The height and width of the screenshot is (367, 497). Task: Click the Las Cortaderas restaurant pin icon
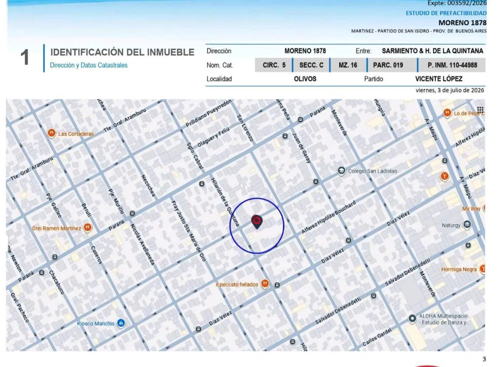(51, 133)
